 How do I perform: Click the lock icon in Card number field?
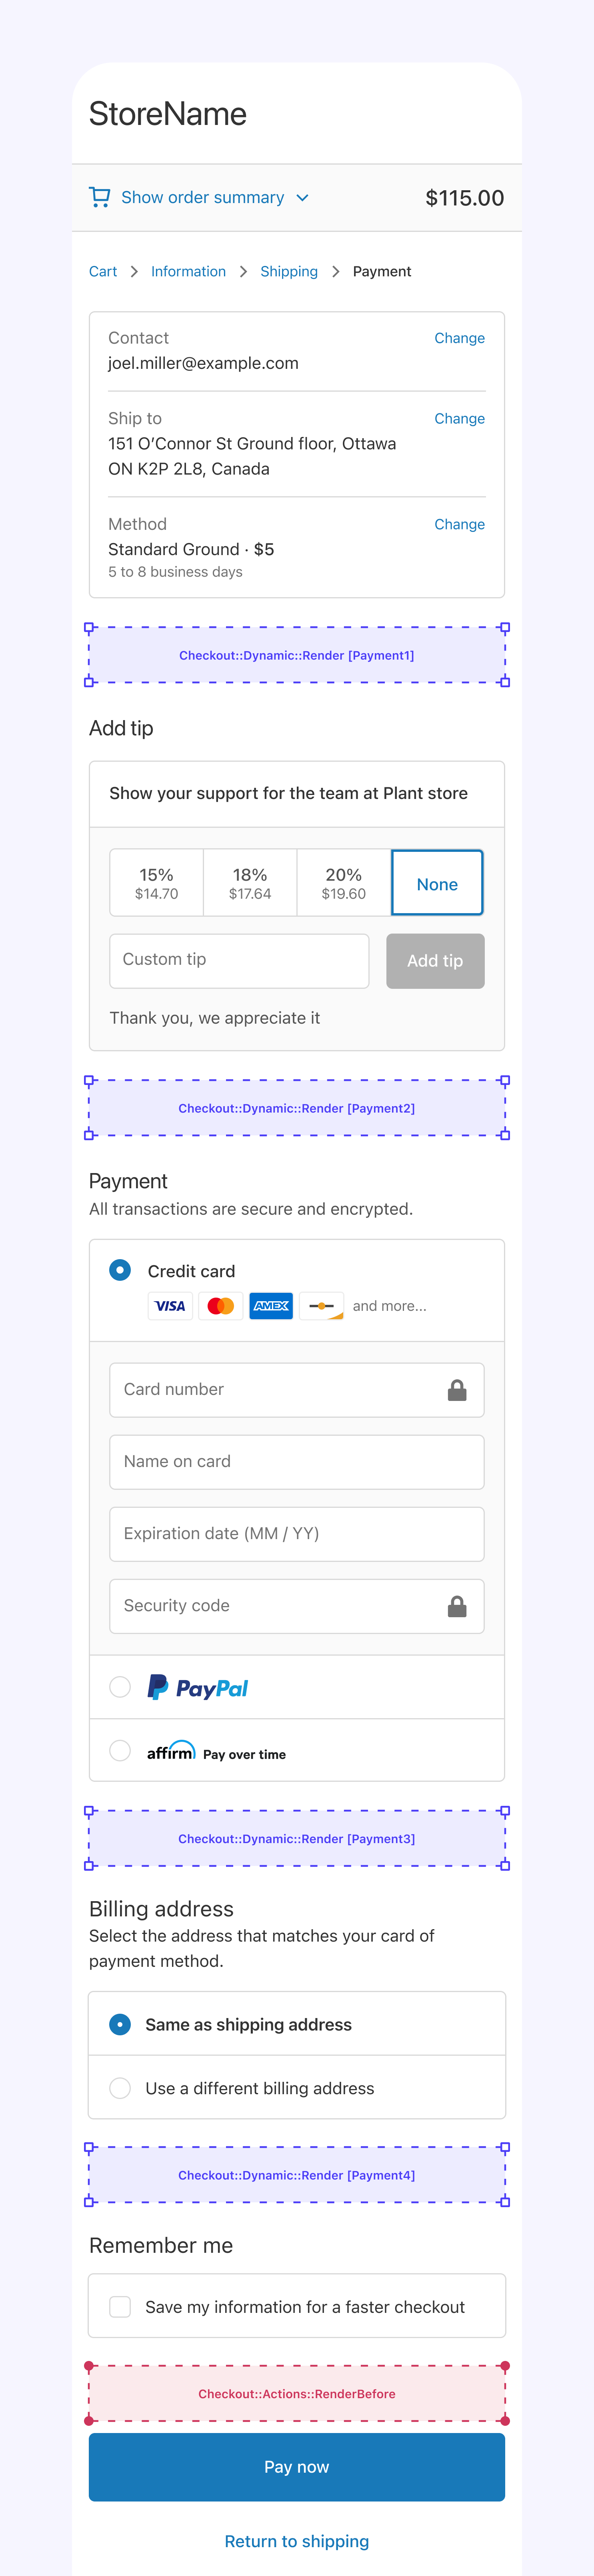point(457,1390)
